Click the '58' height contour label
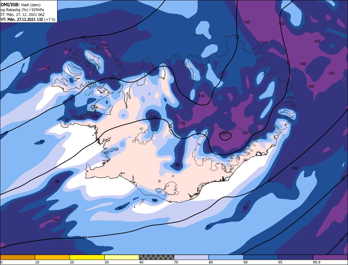The height and width of the screenshot is (265, 348). [x=343, y=179]
